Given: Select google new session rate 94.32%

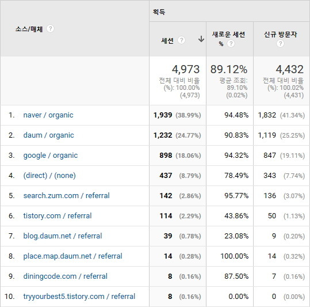Looking at the screenshot, I should coord(236,156).
